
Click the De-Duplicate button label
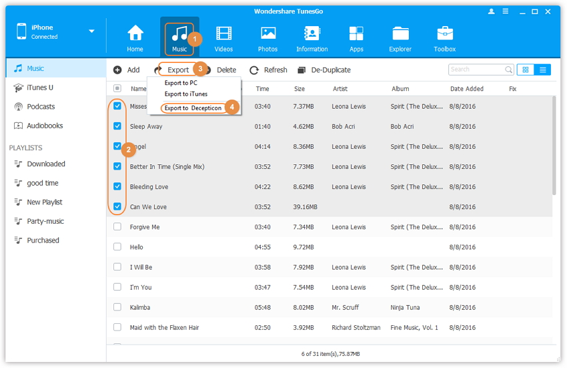(x=331, y=70)
